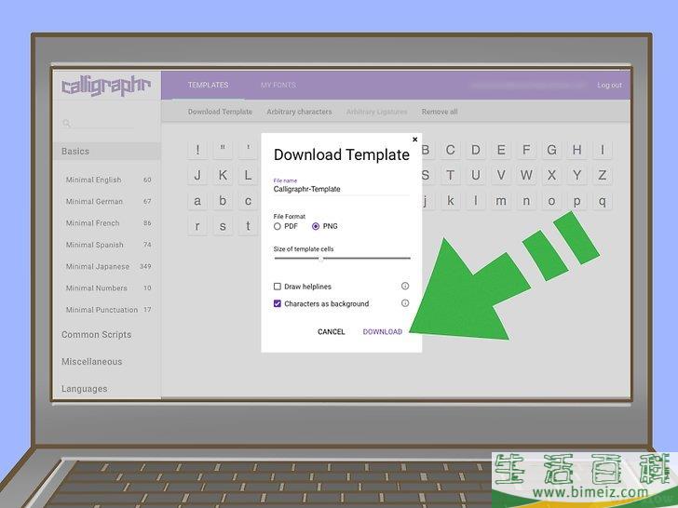
Task: Open info icon next to Characters as background
Action: click(405, 303)
